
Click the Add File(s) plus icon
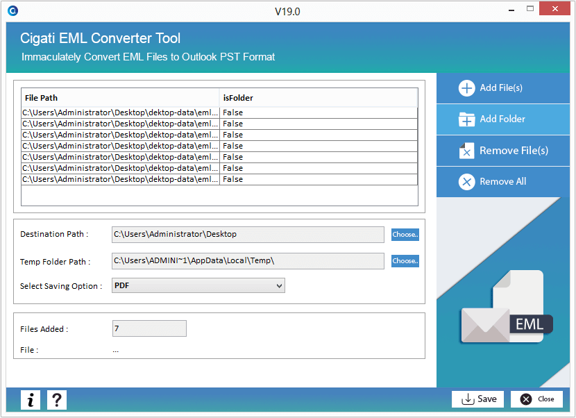[466, 88]
